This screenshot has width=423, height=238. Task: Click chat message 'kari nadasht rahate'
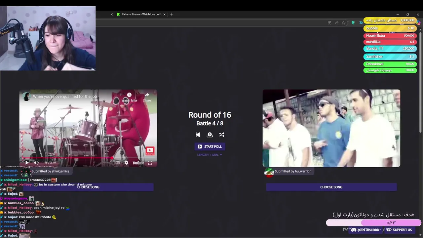pyautogui.click(x=35, y=217)
